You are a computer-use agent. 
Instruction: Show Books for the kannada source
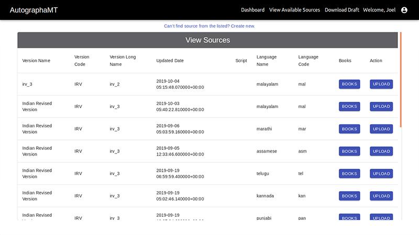pyautogui.click(x=349, y=196)
